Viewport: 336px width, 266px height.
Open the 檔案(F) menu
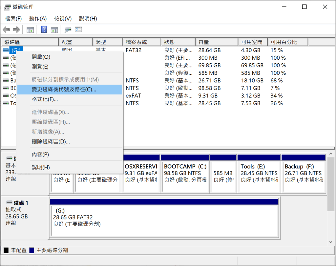13,19
